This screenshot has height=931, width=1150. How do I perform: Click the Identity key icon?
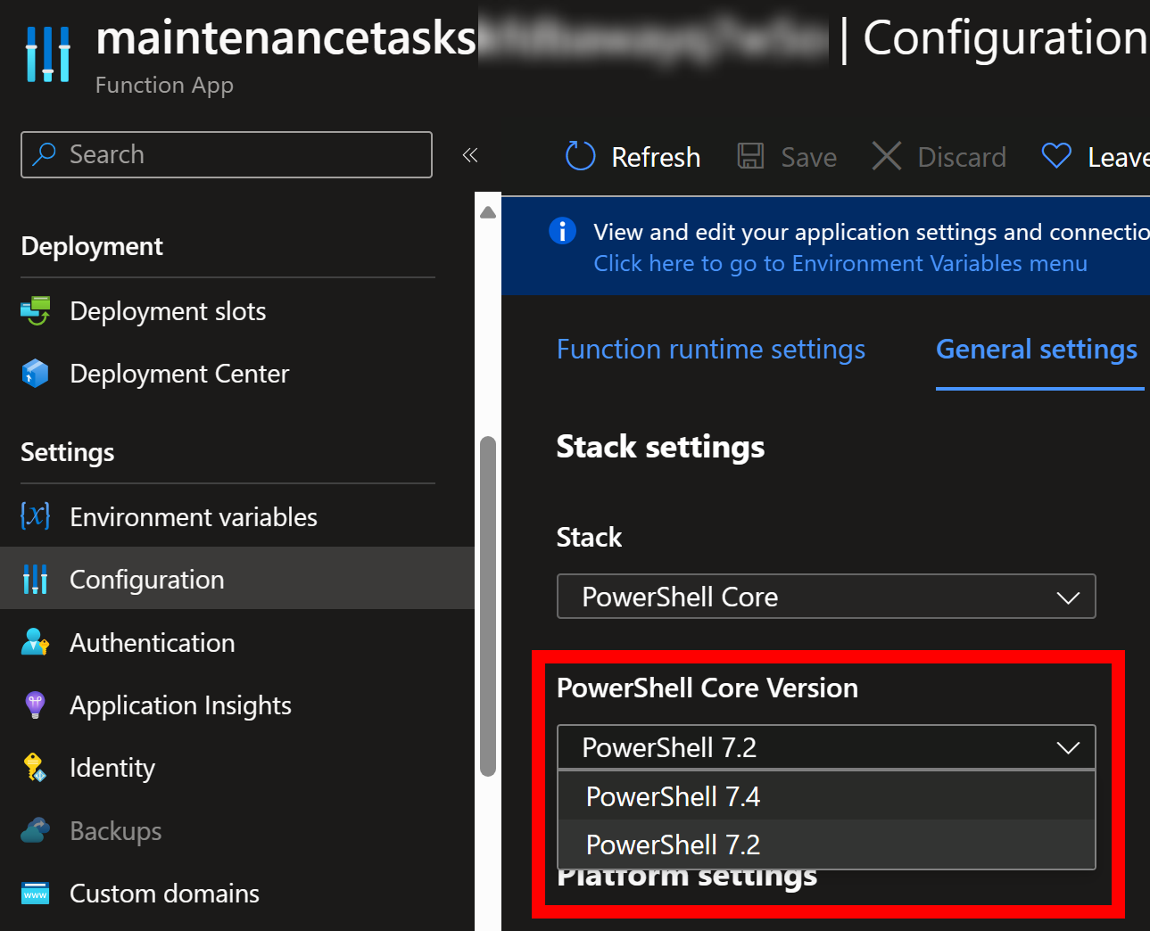[36, 767]
